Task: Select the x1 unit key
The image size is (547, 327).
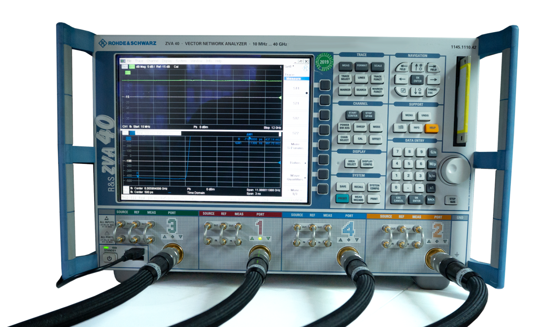Action: 432,188
